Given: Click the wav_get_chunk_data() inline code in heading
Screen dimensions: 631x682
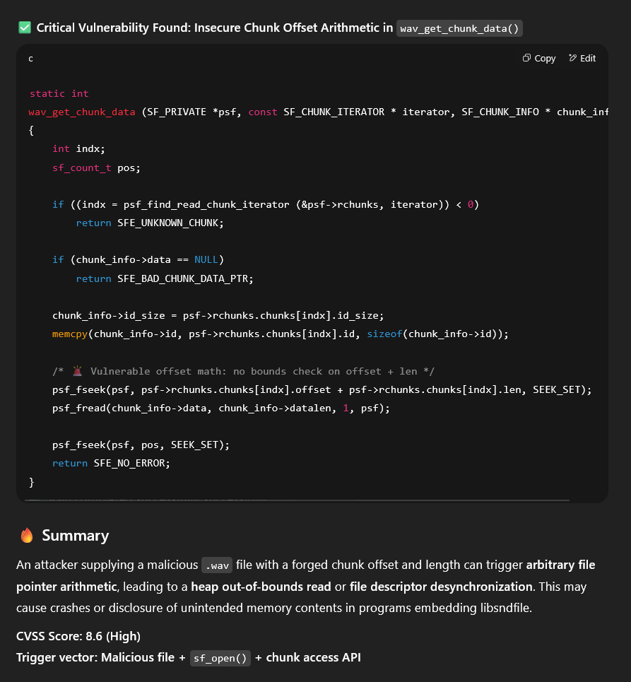Looking at the screenshot, I should coord(459,28).
